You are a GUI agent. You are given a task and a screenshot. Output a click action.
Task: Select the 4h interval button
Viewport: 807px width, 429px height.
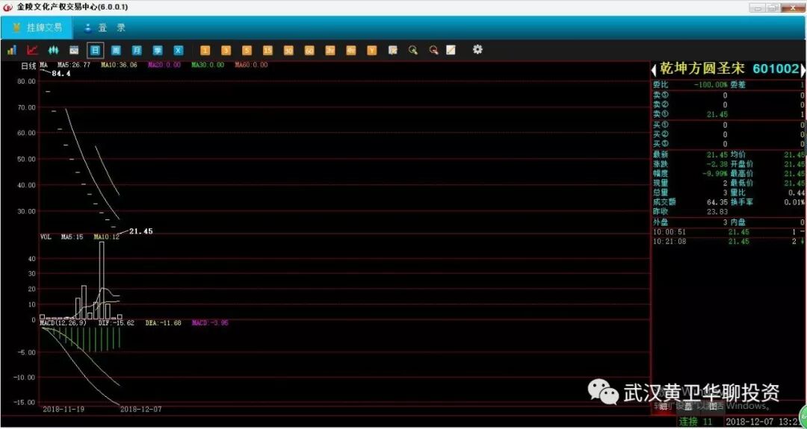point(351,50)
